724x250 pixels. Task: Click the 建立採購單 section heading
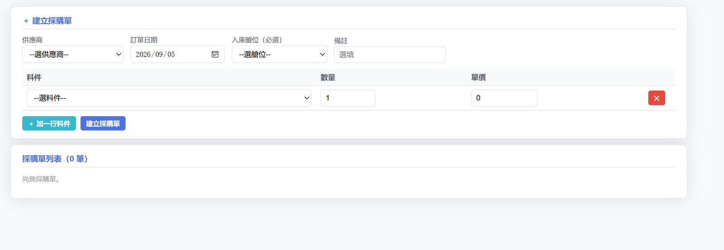(48, 21)
